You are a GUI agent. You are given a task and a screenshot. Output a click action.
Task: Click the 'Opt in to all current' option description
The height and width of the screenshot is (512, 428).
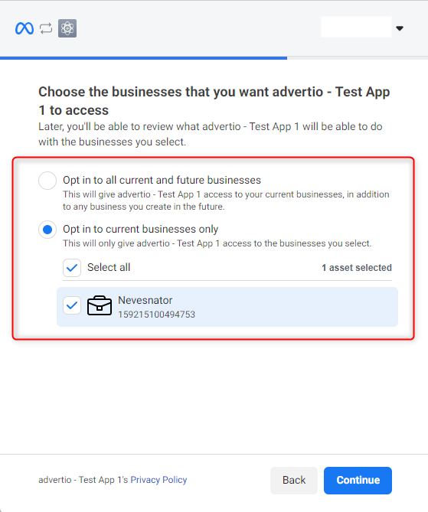(226, 201)
